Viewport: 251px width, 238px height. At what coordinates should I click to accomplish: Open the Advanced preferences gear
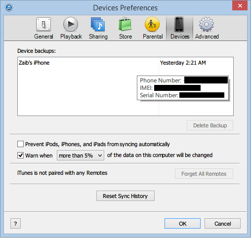pyautogui.click(x=207, y=28)
